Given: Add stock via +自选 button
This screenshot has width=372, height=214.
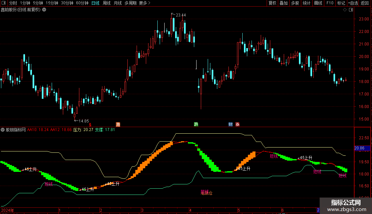Looking at the screenshot, I should click(353, 3).
